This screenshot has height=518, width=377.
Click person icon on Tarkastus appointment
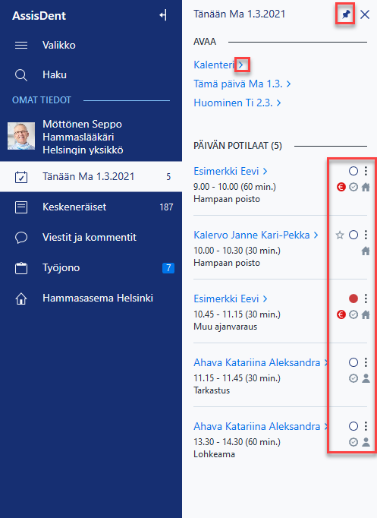click(x=366, y=378)
